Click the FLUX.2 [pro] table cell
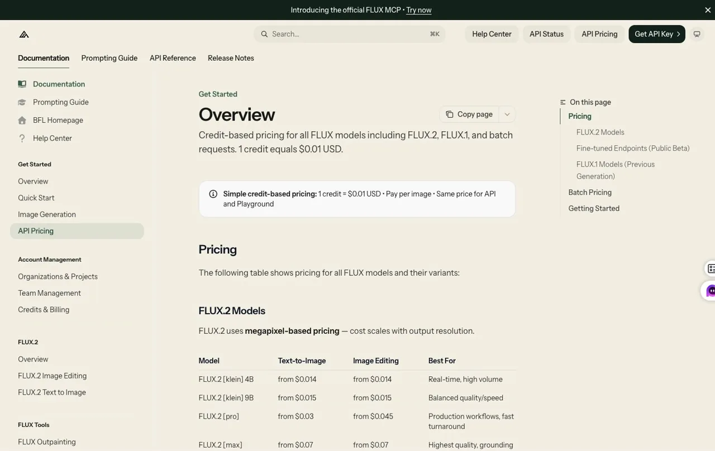 tap(219, 416)
